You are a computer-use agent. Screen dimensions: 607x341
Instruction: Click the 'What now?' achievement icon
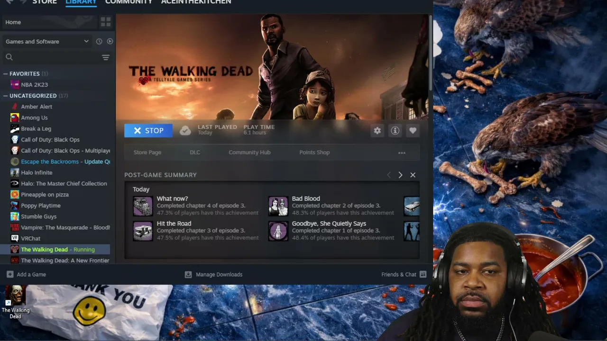(x=143, y=206)
